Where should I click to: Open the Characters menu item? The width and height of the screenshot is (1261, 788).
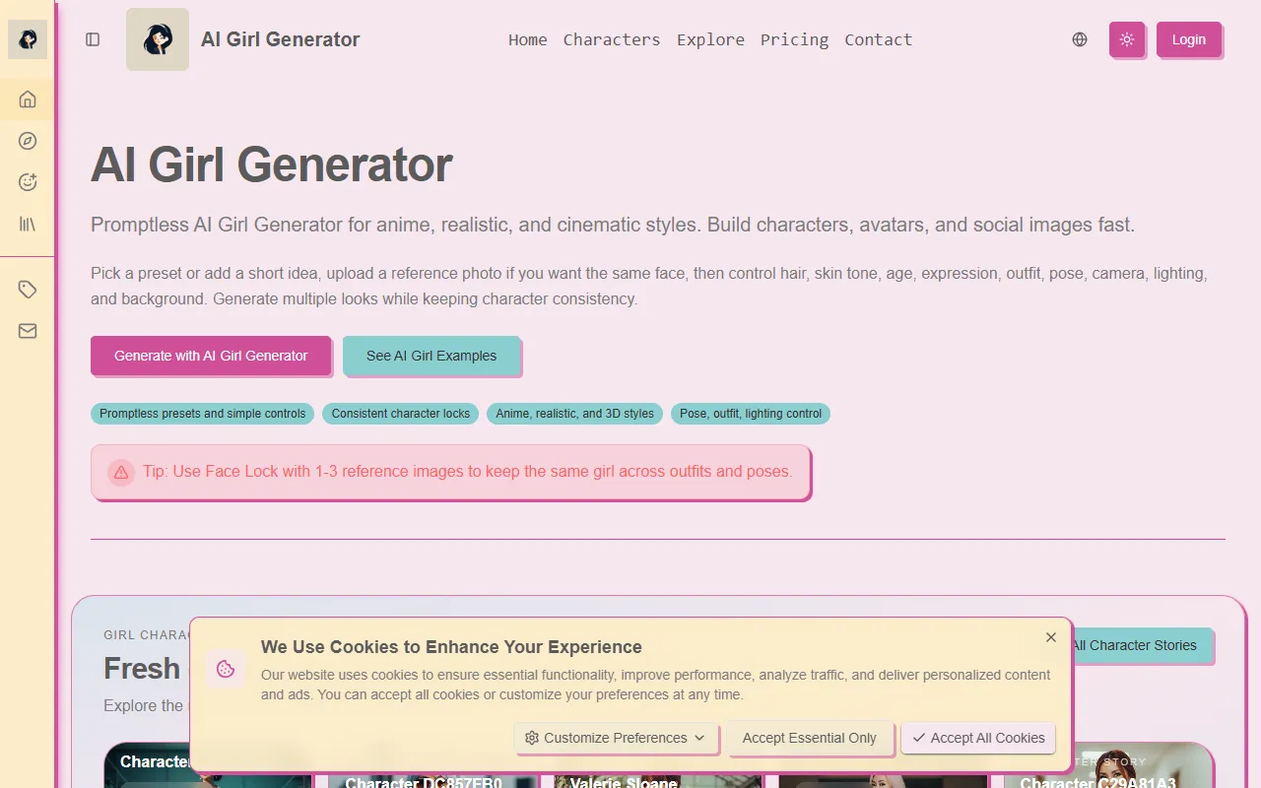[x=612, y=39]
